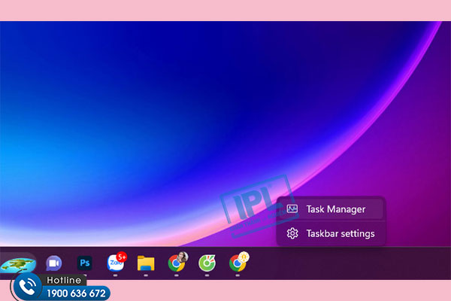Open the video chat taskbar icon
The image size is (451, 301).
pyautogui.click(x=54, y=263)
